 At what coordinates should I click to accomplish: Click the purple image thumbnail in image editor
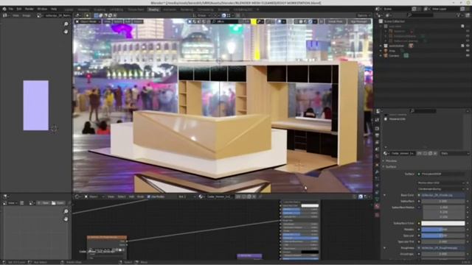(x=36, y=105)
